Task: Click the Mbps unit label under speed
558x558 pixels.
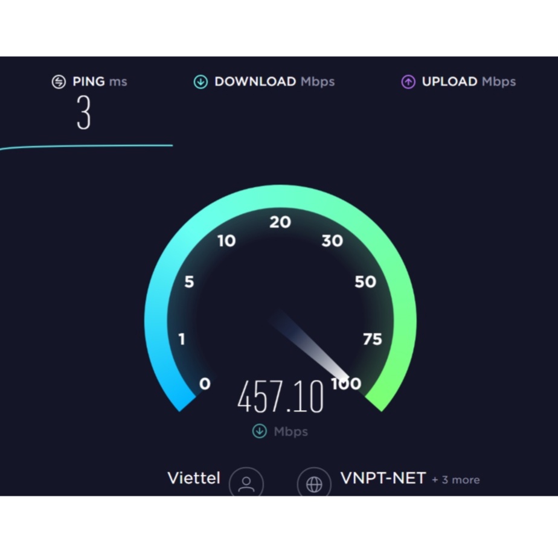Action: coord(290,431)
